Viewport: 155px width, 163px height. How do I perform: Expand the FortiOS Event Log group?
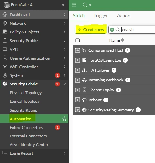coord(77,60)
